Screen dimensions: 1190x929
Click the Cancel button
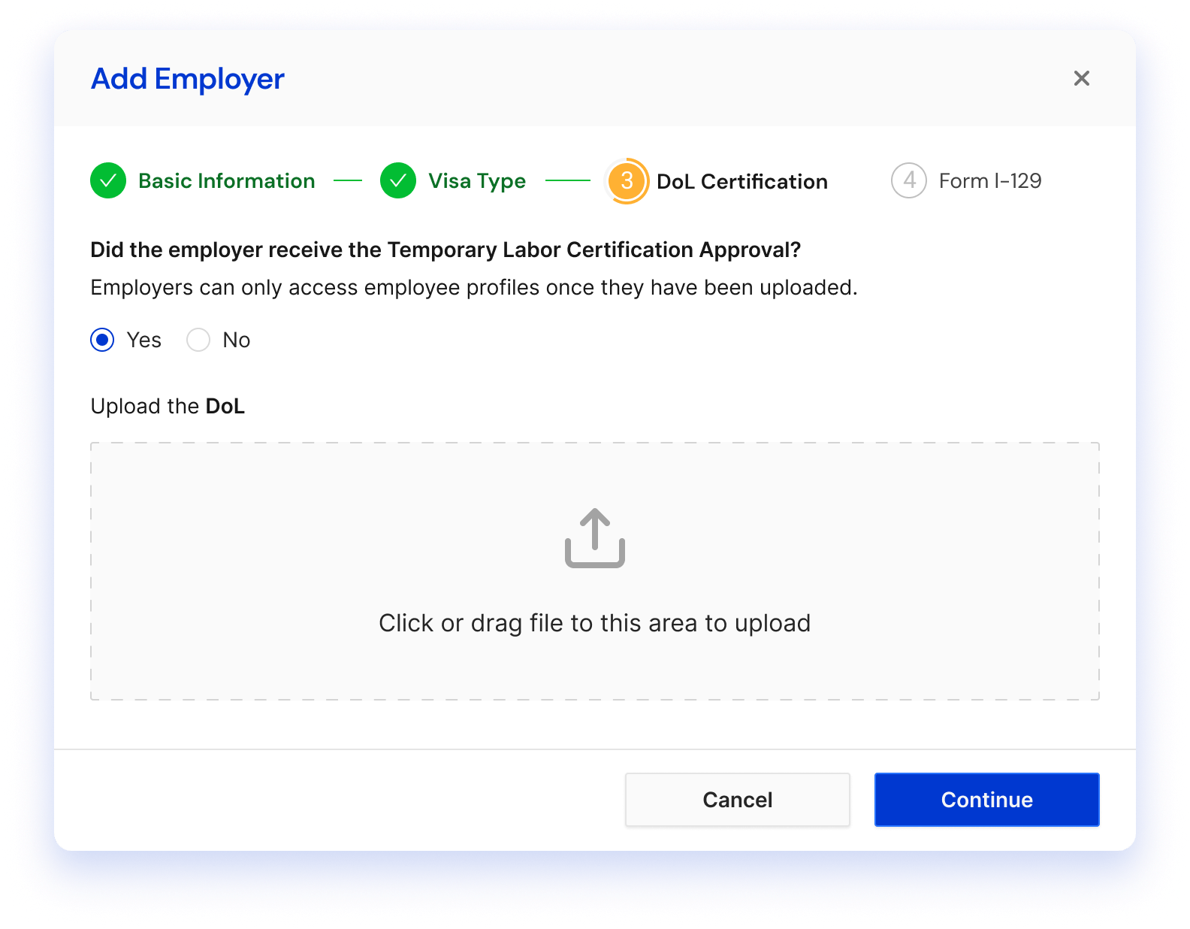click(738, 800)
